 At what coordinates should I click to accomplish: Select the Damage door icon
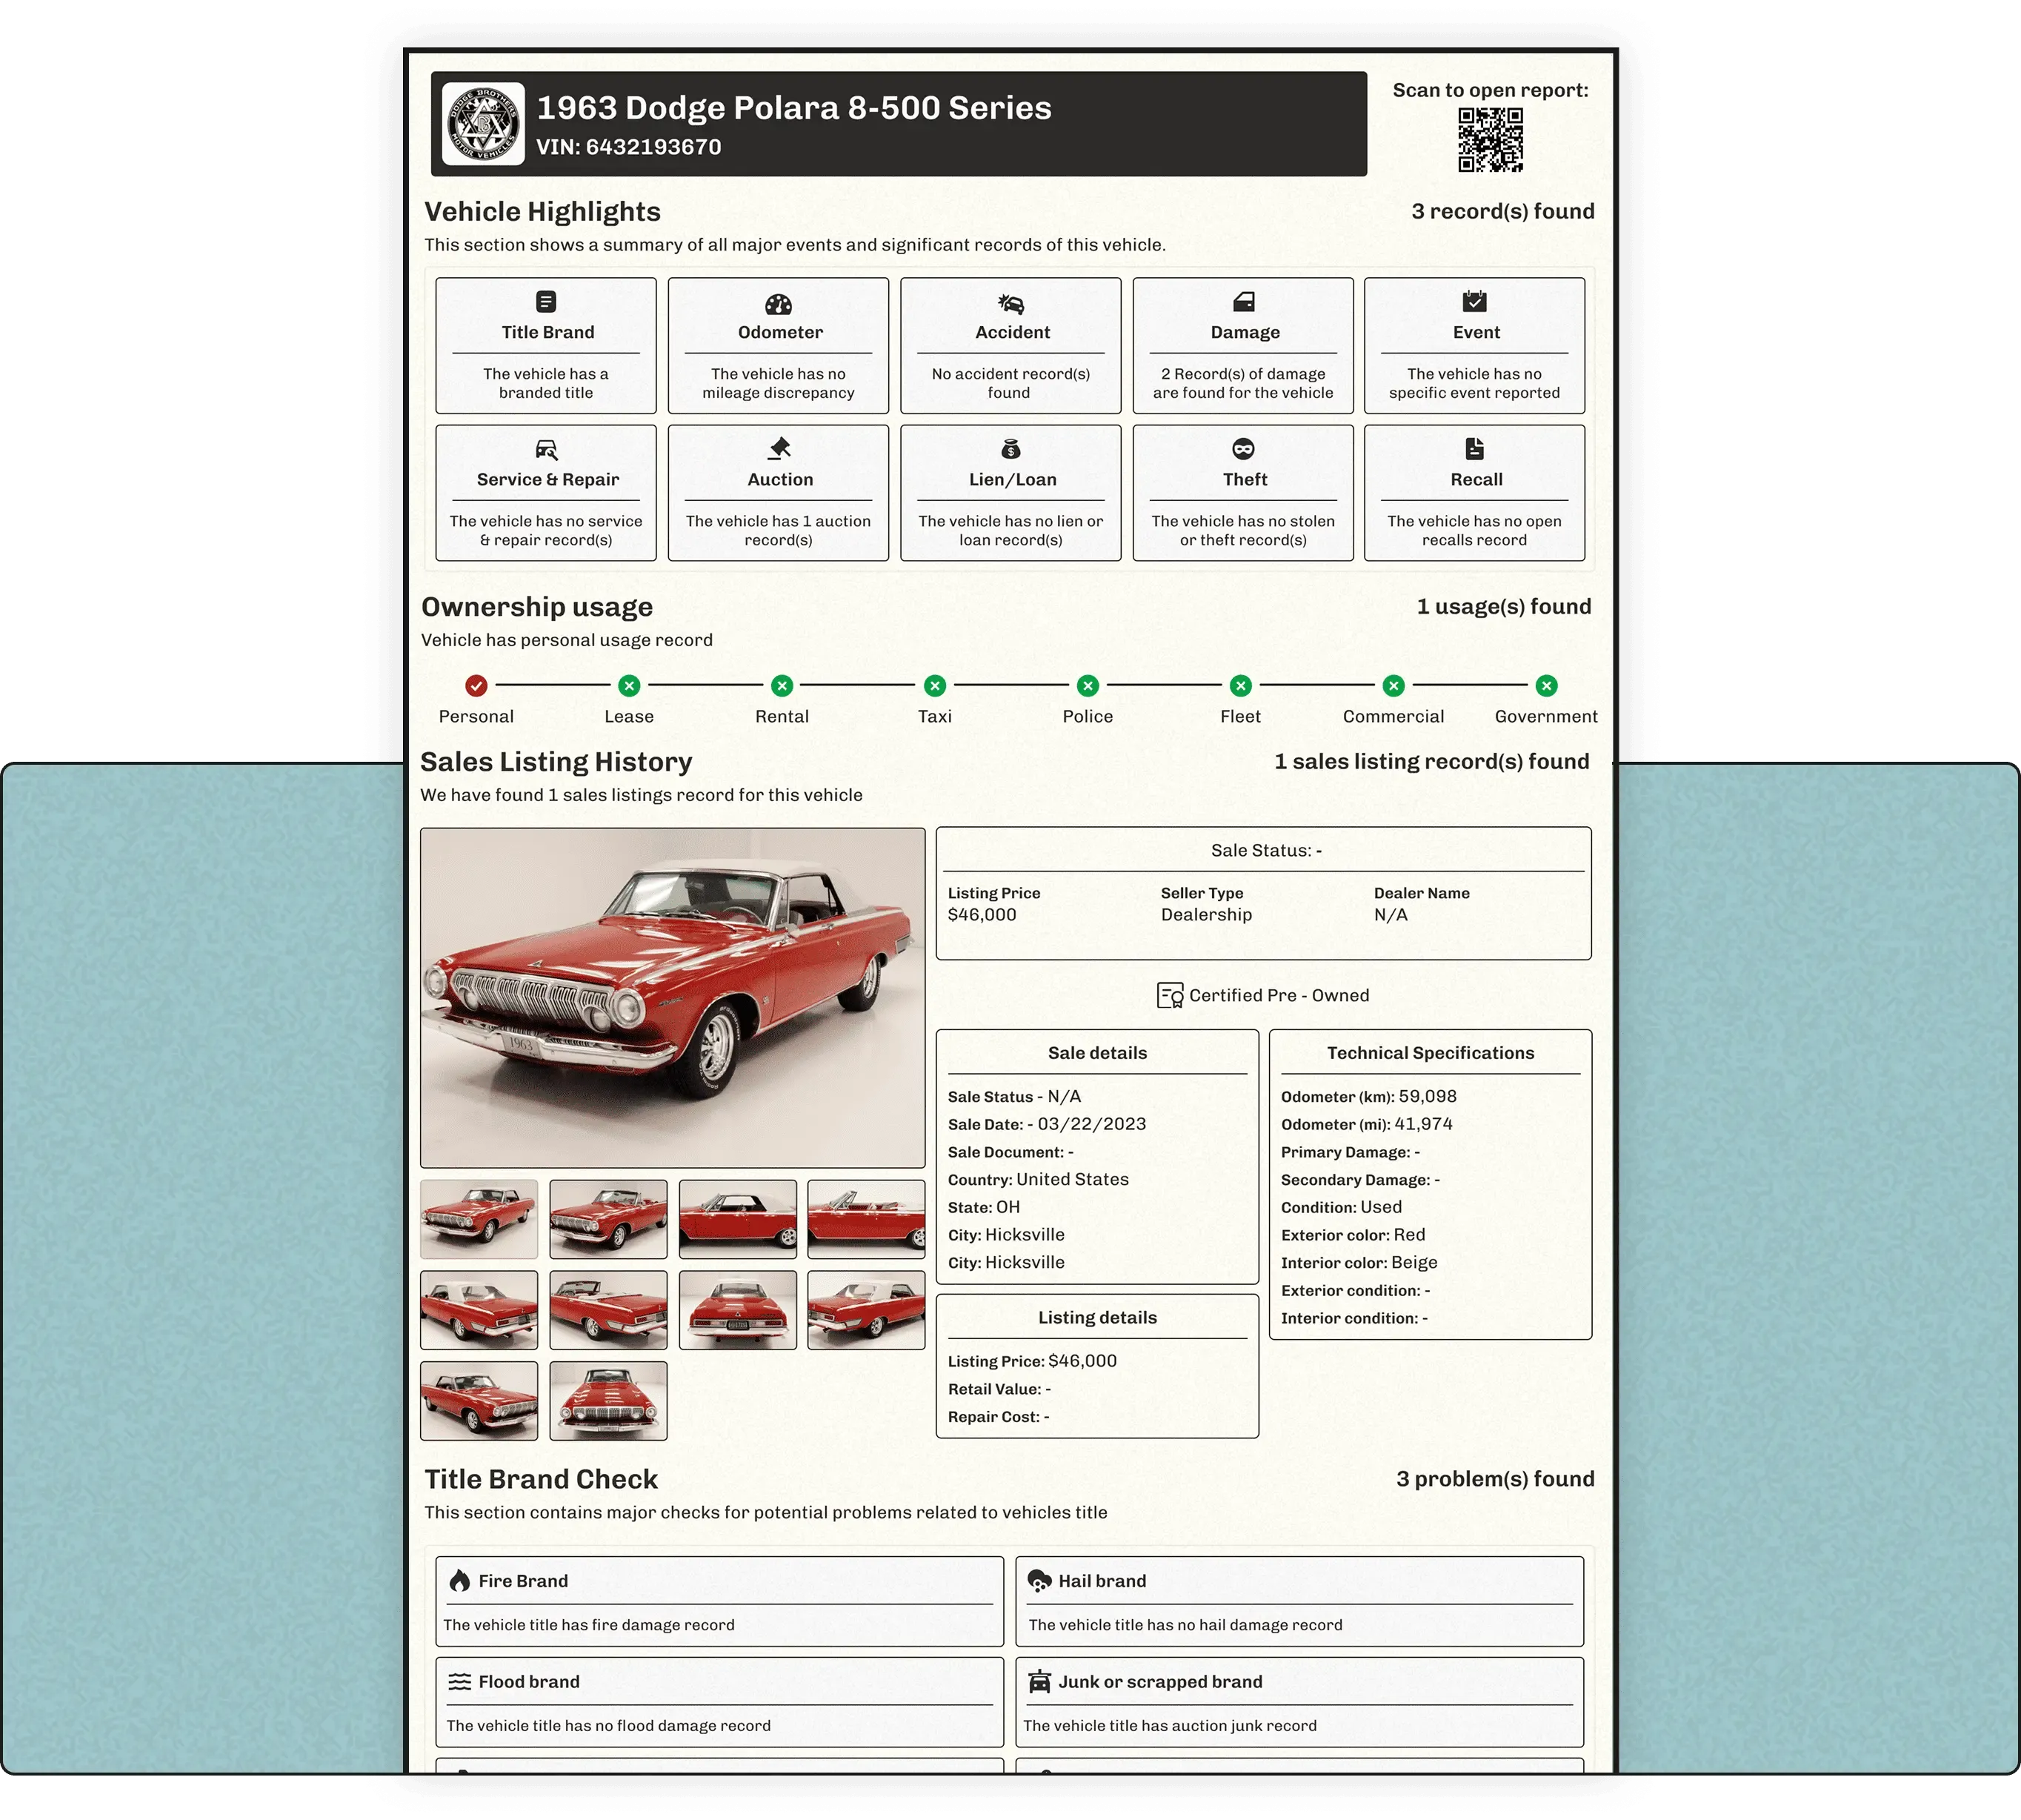click(x=1243, y=302)
